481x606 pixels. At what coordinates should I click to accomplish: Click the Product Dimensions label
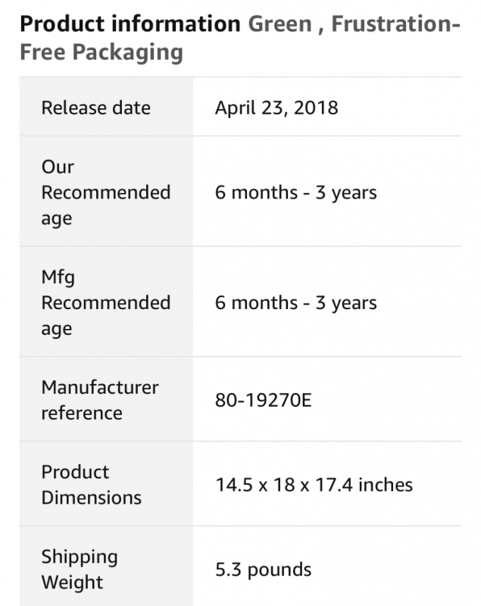tap(92, 484)
